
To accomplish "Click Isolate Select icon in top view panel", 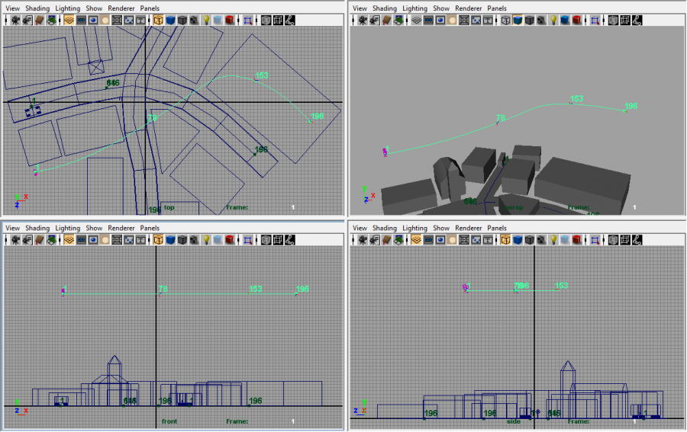I will pos(247,20).
